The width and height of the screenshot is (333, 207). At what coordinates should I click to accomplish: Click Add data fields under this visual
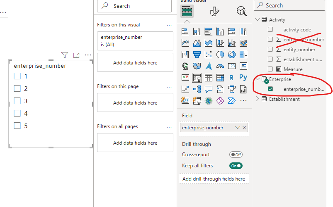coord(135,63)
